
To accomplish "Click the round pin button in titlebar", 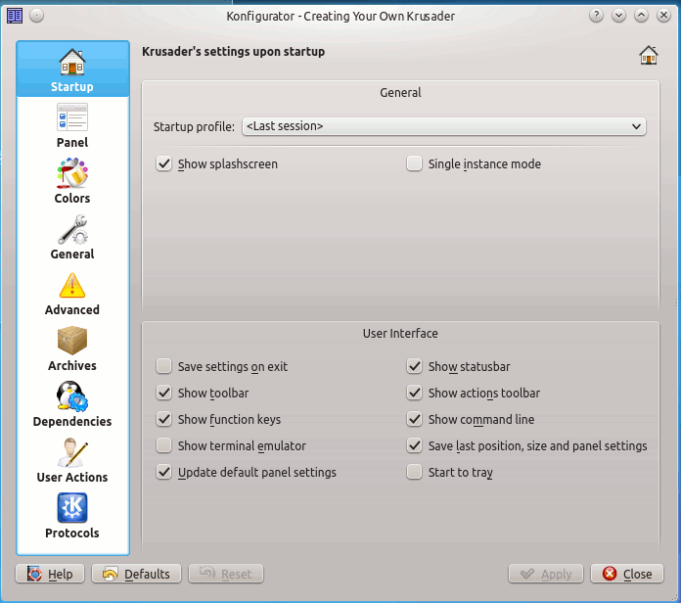I will pos(37,16).
